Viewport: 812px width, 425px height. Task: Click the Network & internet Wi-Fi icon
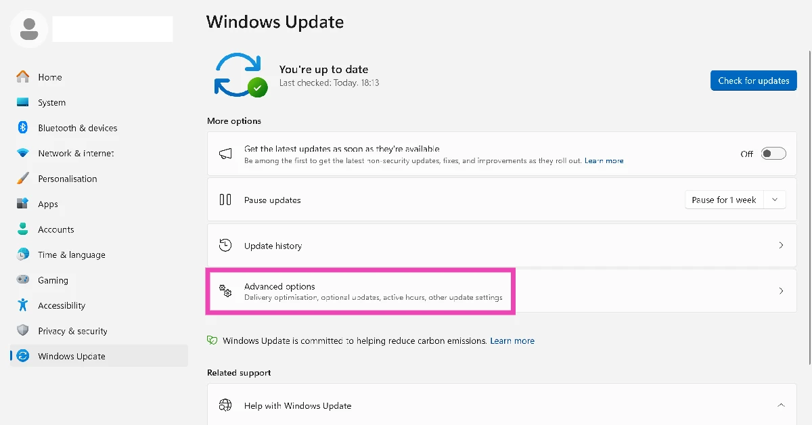(x=23, y=154)
